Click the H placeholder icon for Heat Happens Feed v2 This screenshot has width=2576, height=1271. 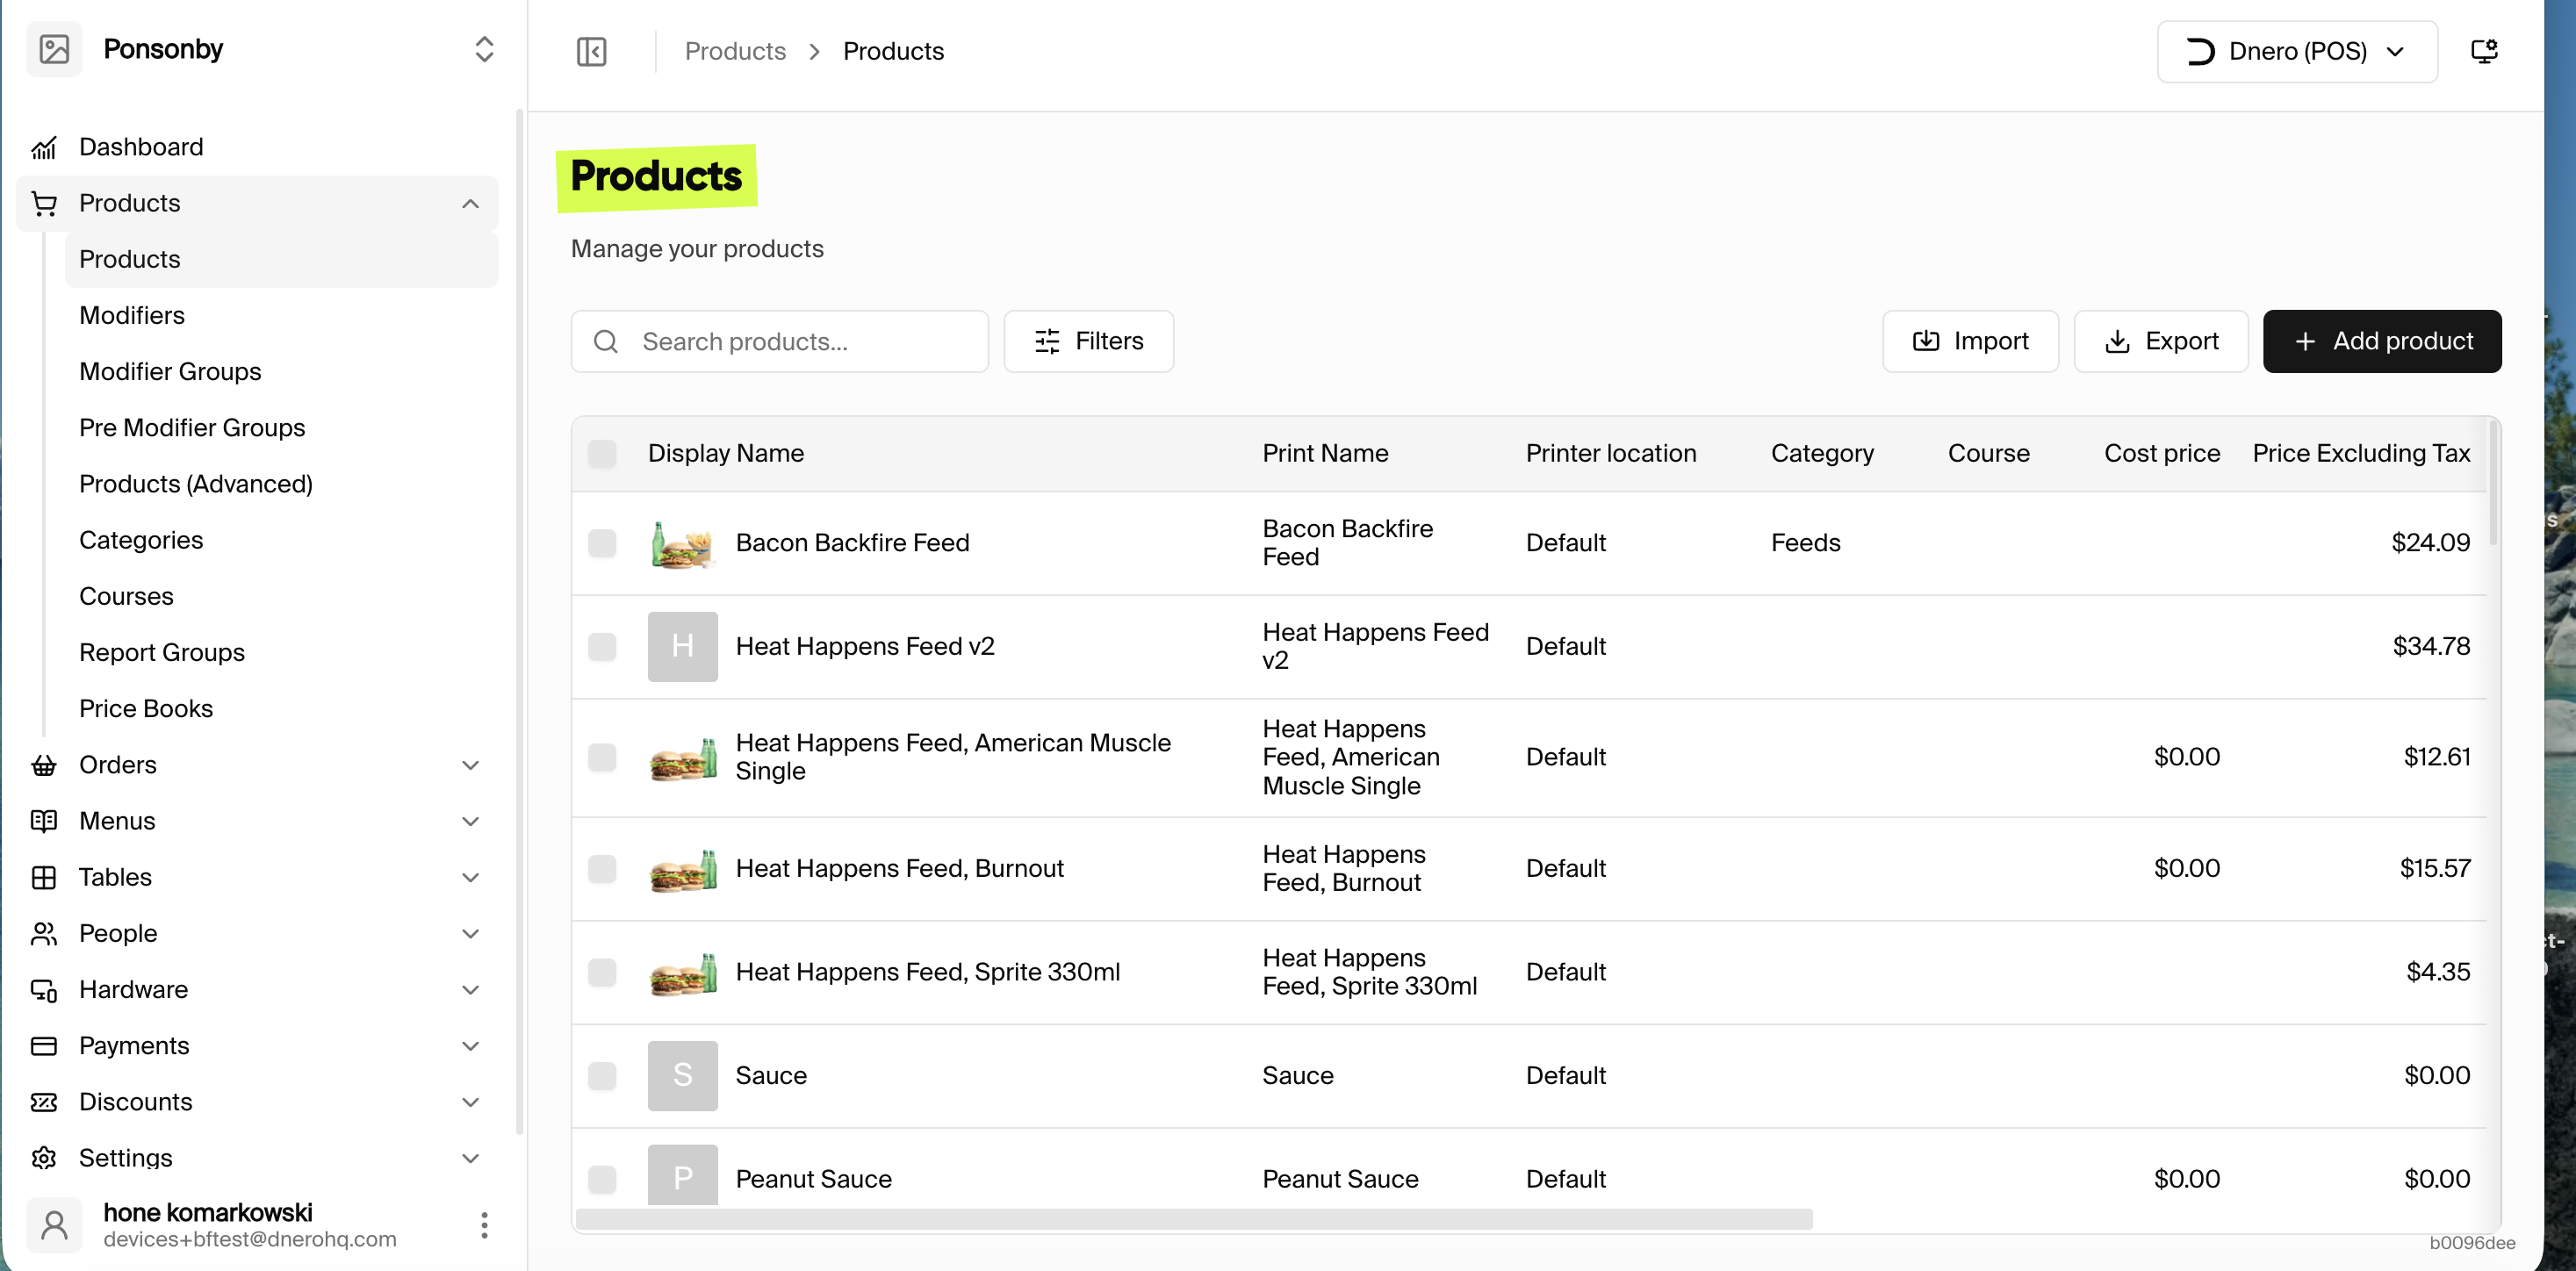(682, 646)
